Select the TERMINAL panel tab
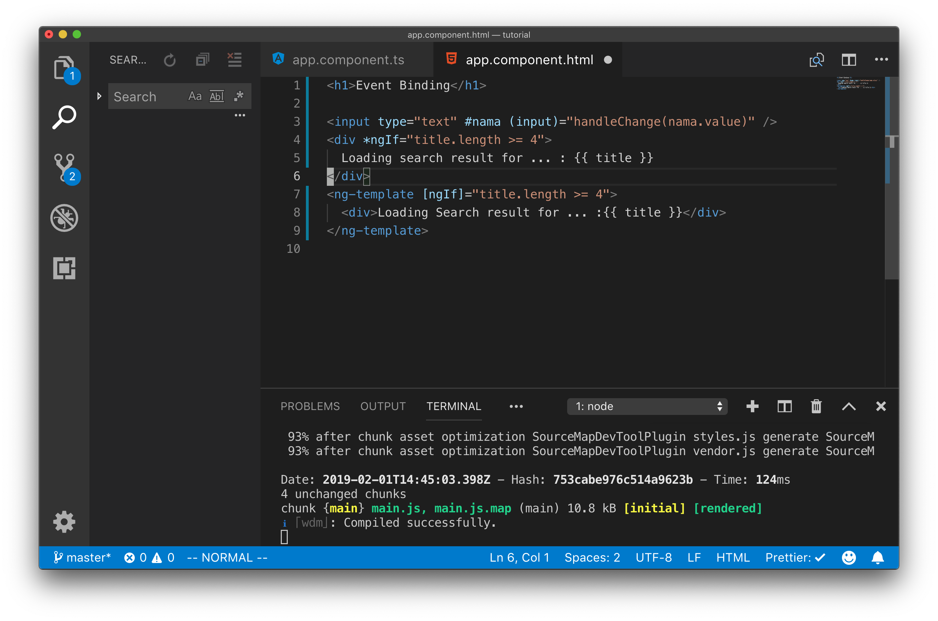Image resolution: width=938 pixels, height=621 pixels. tap(453, 406)
